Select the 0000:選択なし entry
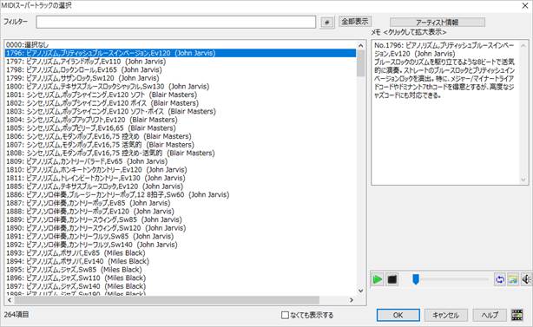533x327 pixels. pyautogui.click(x=181, y=44)
